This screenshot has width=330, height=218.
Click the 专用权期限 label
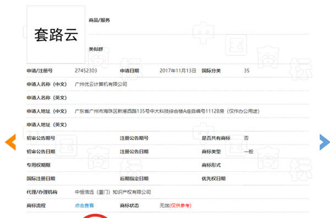38,165
